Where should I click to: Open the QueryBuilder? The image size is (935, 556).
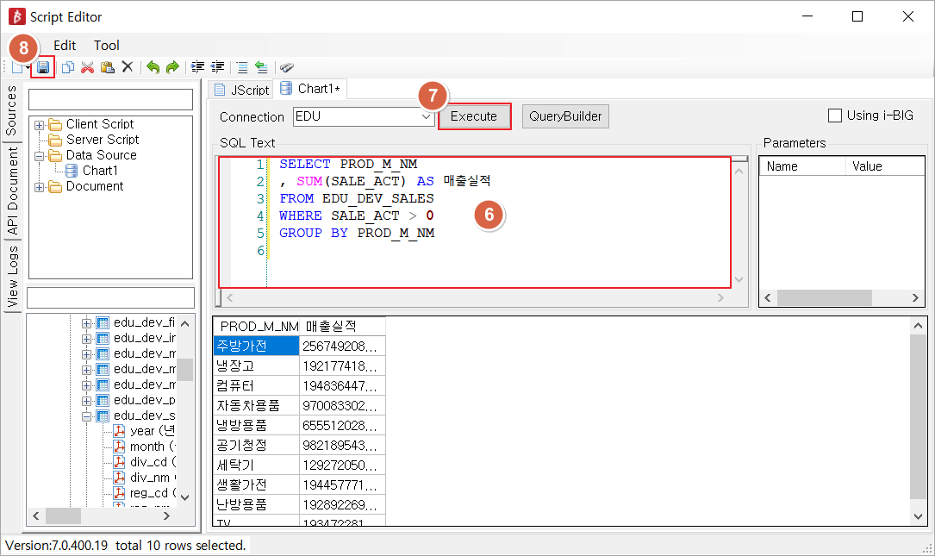pyautogui.click(x=564, y=116)
